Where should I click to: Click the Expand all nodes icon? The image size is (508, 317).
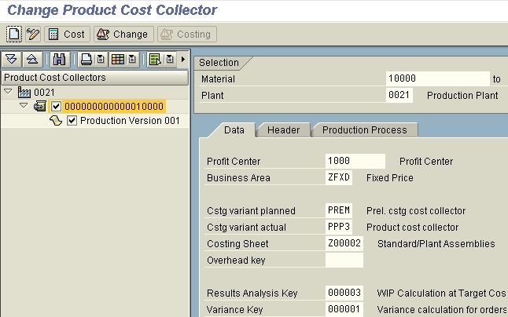tap(12, 60)
